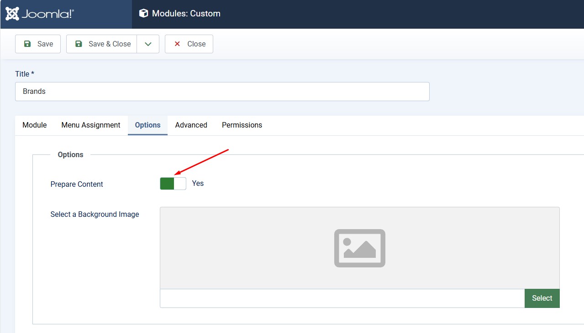The image size is (584, 333).
Task: Click the cube icon beside Modules: Custom
Action: 144,14
